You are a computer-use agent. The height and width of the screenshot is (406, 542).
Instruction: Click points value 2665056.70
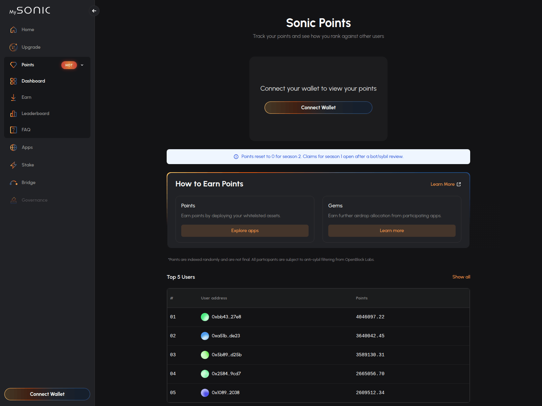coord(370,374)
